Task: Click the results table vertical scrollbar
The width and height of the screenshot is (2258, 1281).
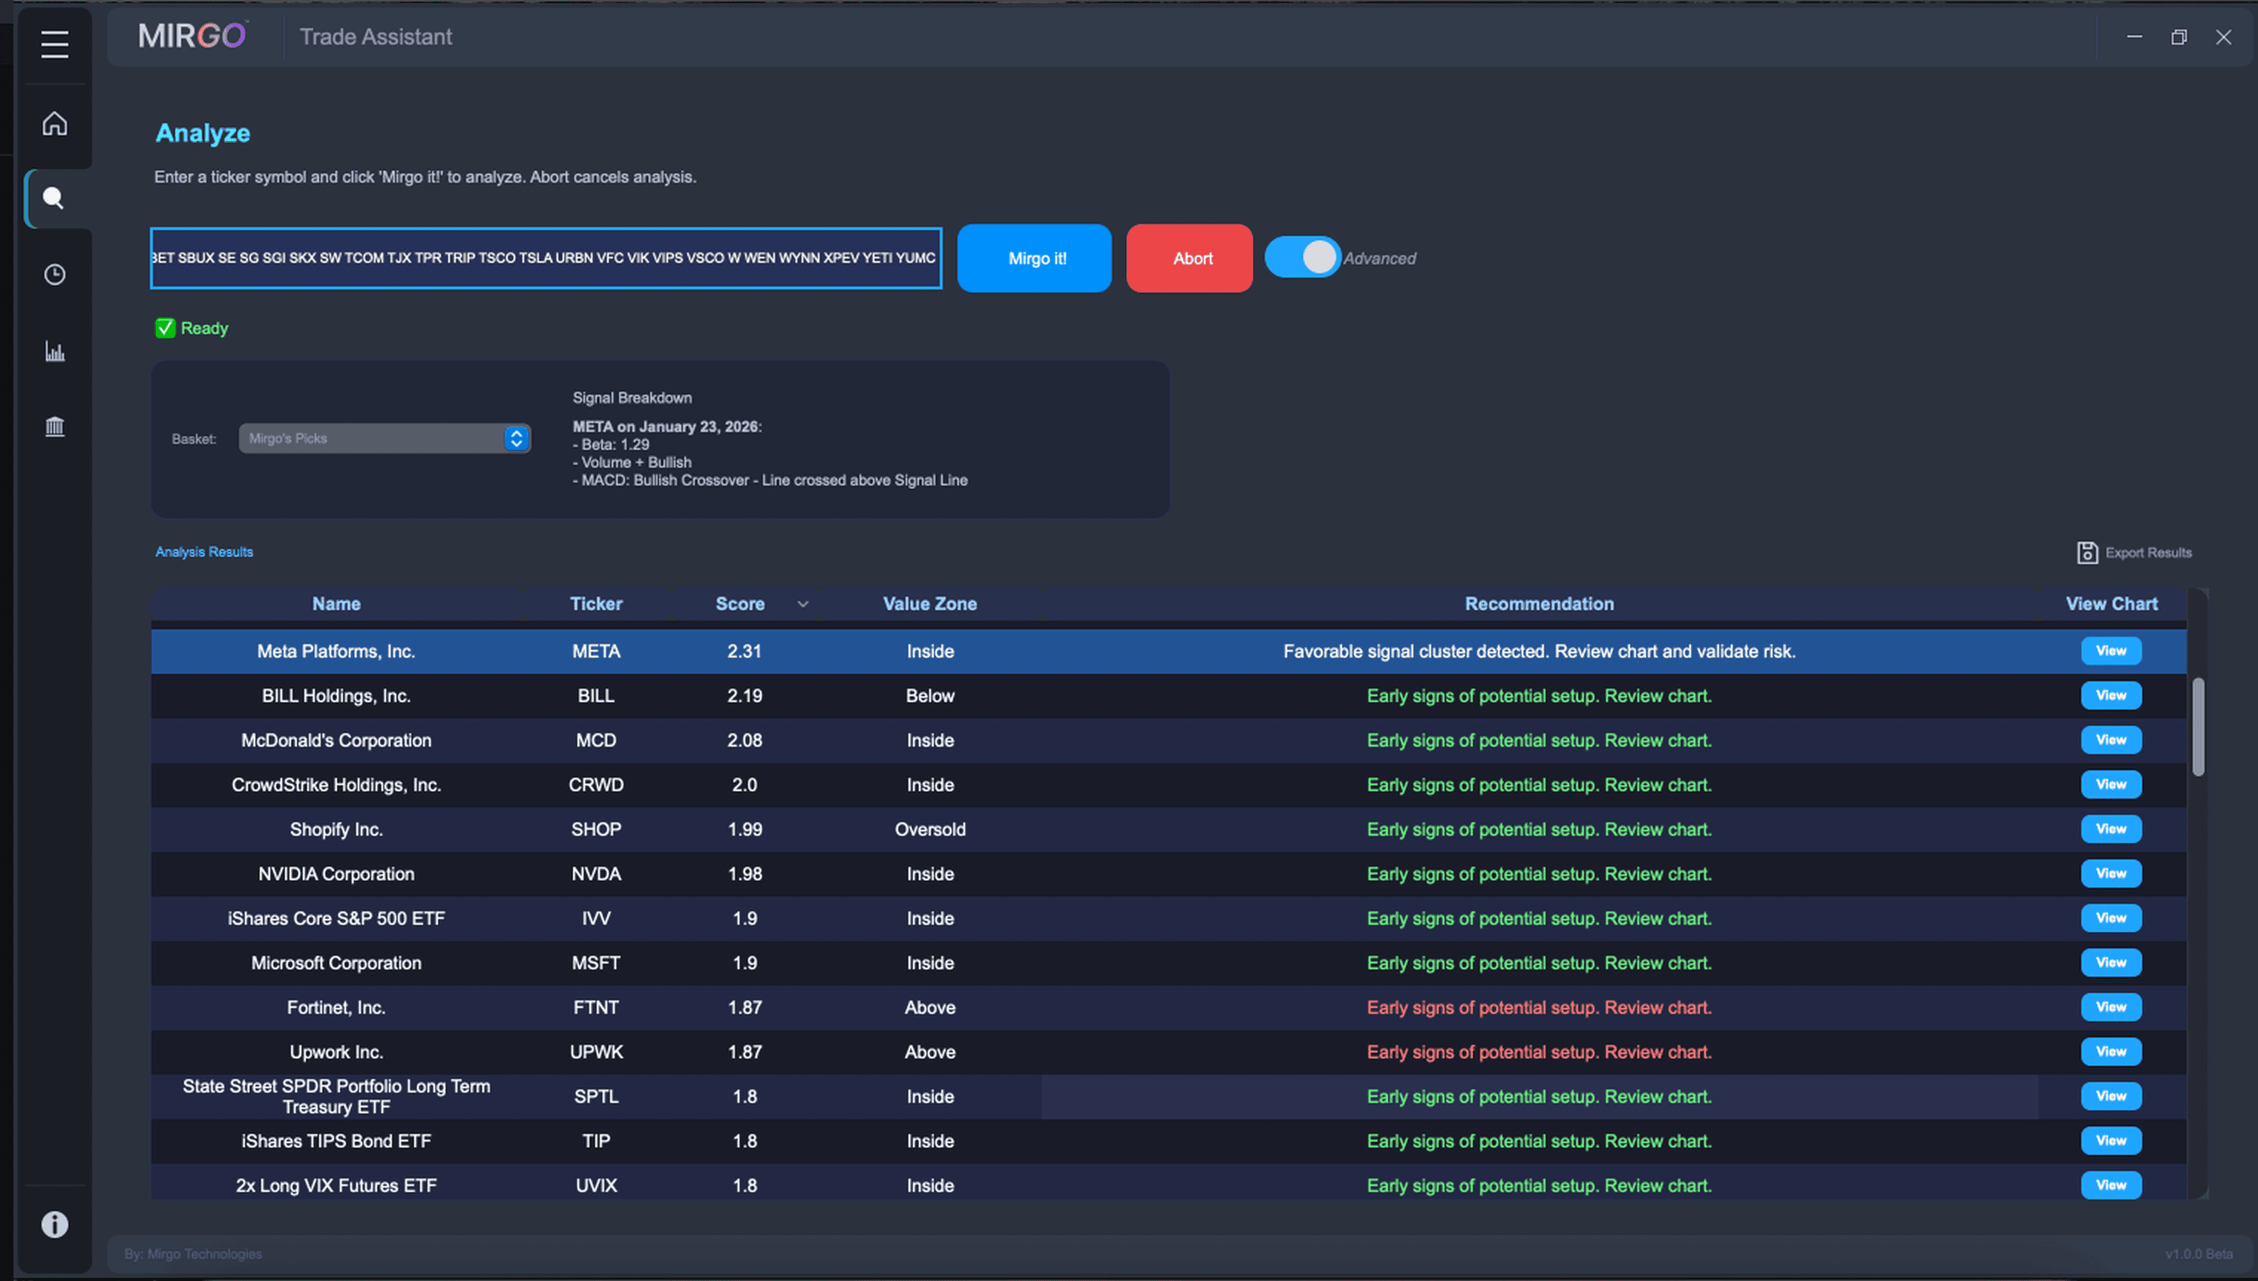Action: coord(2197,726)
